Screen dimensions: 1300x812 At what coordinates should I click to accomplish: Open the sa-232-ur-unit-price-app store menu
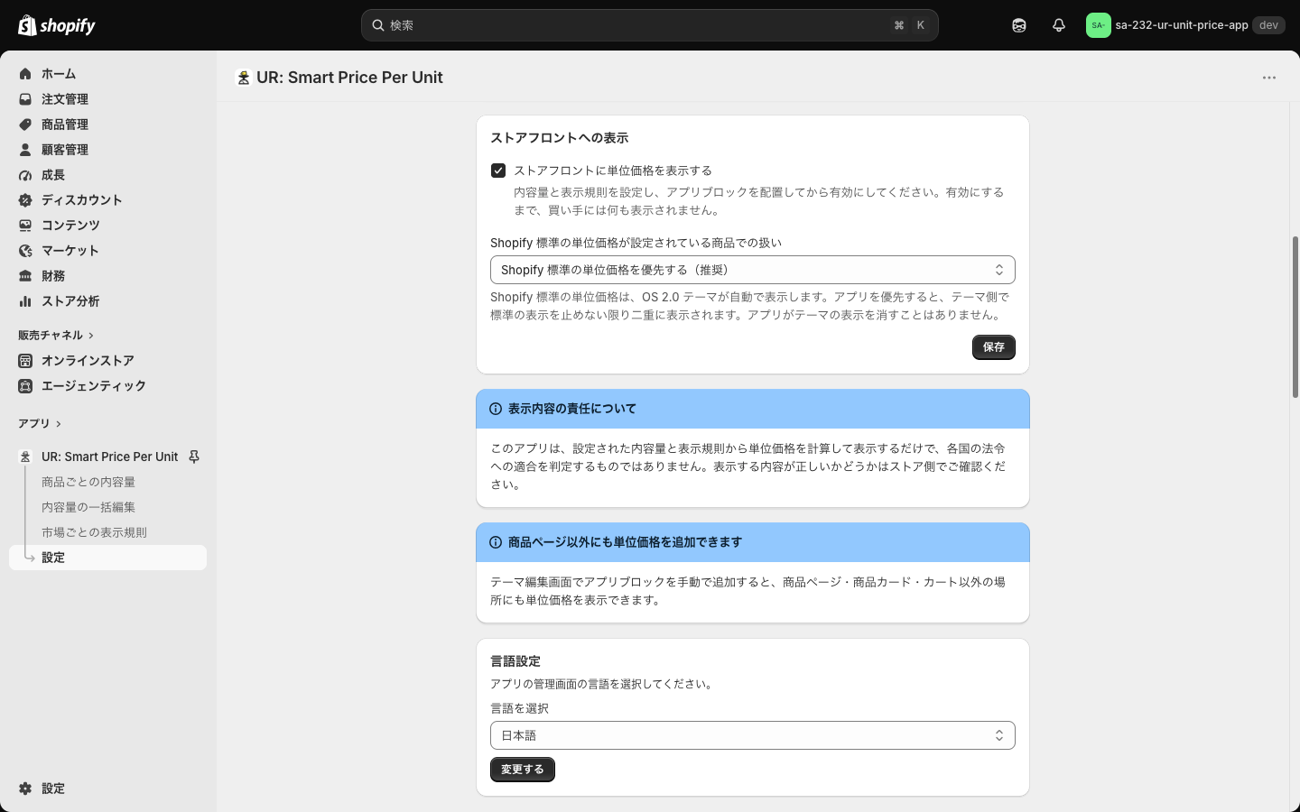[1185, 25]
